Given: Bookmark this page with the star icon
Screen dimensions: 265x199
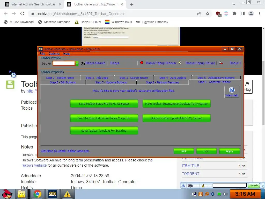Looking at the screenshot, I should 208,13.
